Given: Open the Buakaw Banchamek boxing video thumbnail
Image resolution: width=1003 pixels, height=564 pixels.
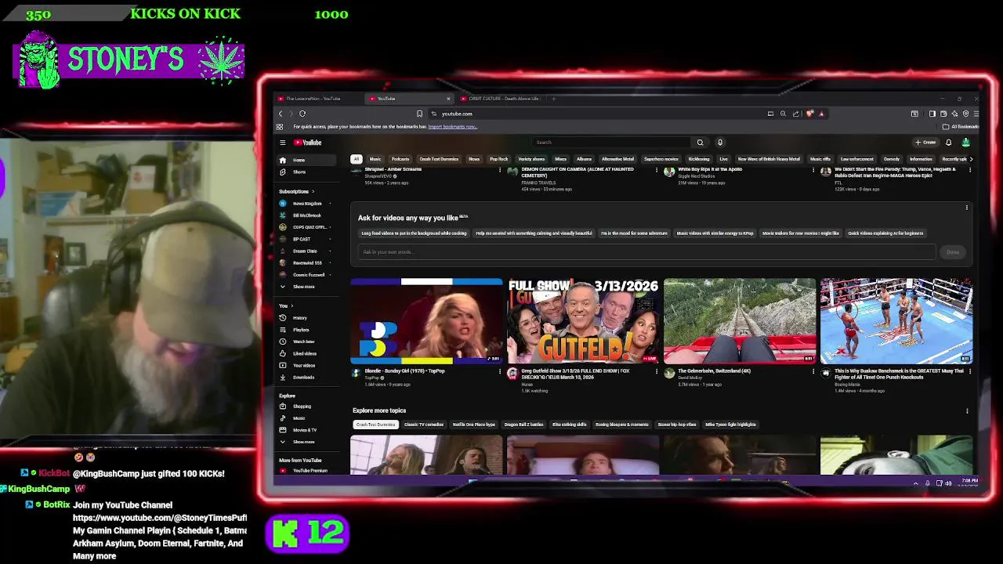Looking at the screenshot, I should pos(896,321).
